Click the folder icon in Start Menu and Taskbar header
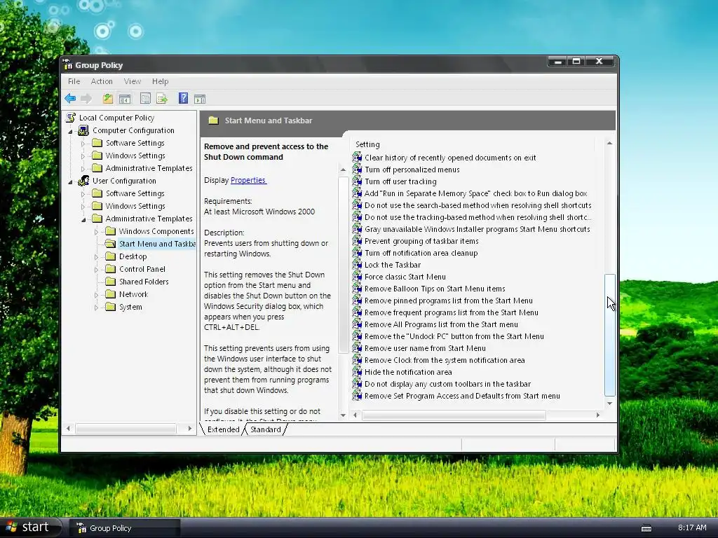This screenshot has width=718, height=538. [x=213, y=120]
